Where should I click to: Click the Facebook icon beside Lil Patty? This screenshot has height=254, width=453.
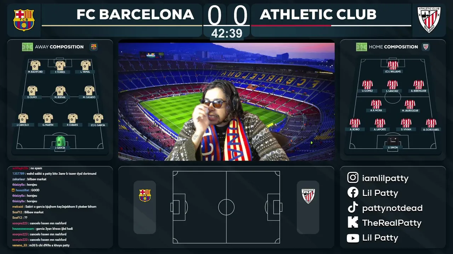[353, 193]
